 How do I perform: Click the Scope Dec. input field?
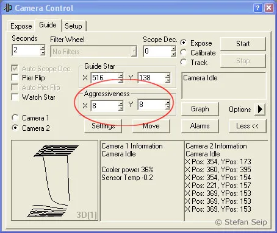[157, 51]
